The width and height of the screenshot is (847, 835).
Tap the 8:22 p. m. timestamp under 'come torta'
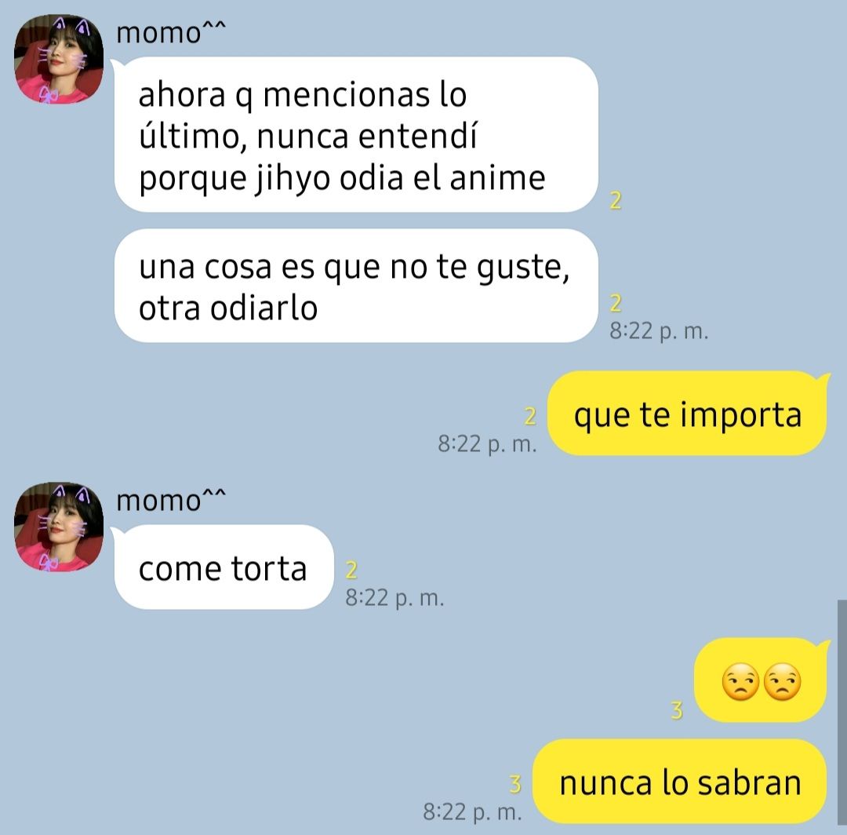tap(394, 598)
